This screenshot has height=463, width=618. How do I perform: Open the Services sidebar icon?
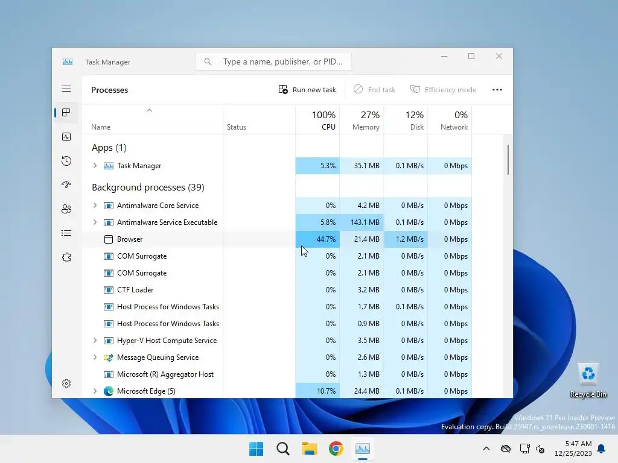tap(66, 257)
